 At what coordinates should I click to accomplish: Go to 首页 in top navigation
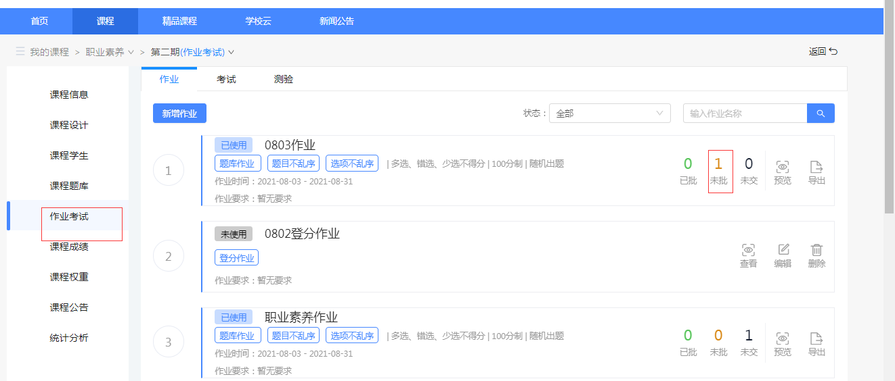(39, 21)
